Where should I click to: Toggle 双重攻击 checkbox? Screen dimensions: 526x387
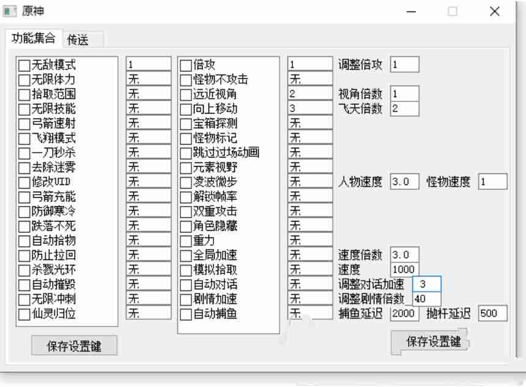click(x=186, y=212)
